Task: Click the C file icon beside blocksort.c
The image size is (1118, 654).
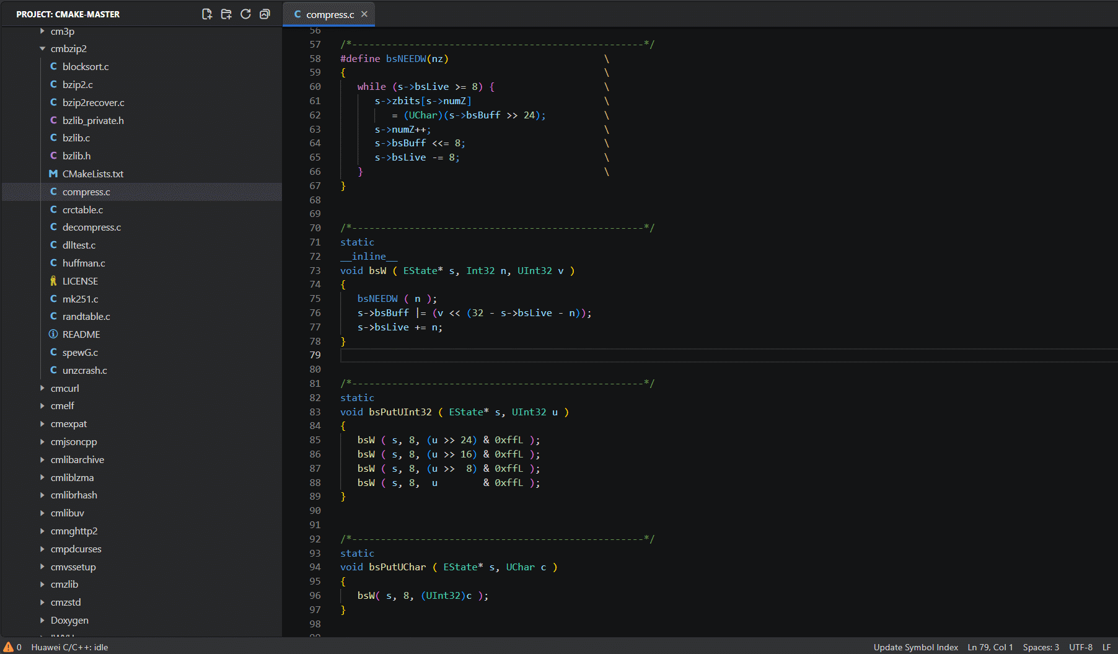Action: pyautogui.click(x=53, y=66)
